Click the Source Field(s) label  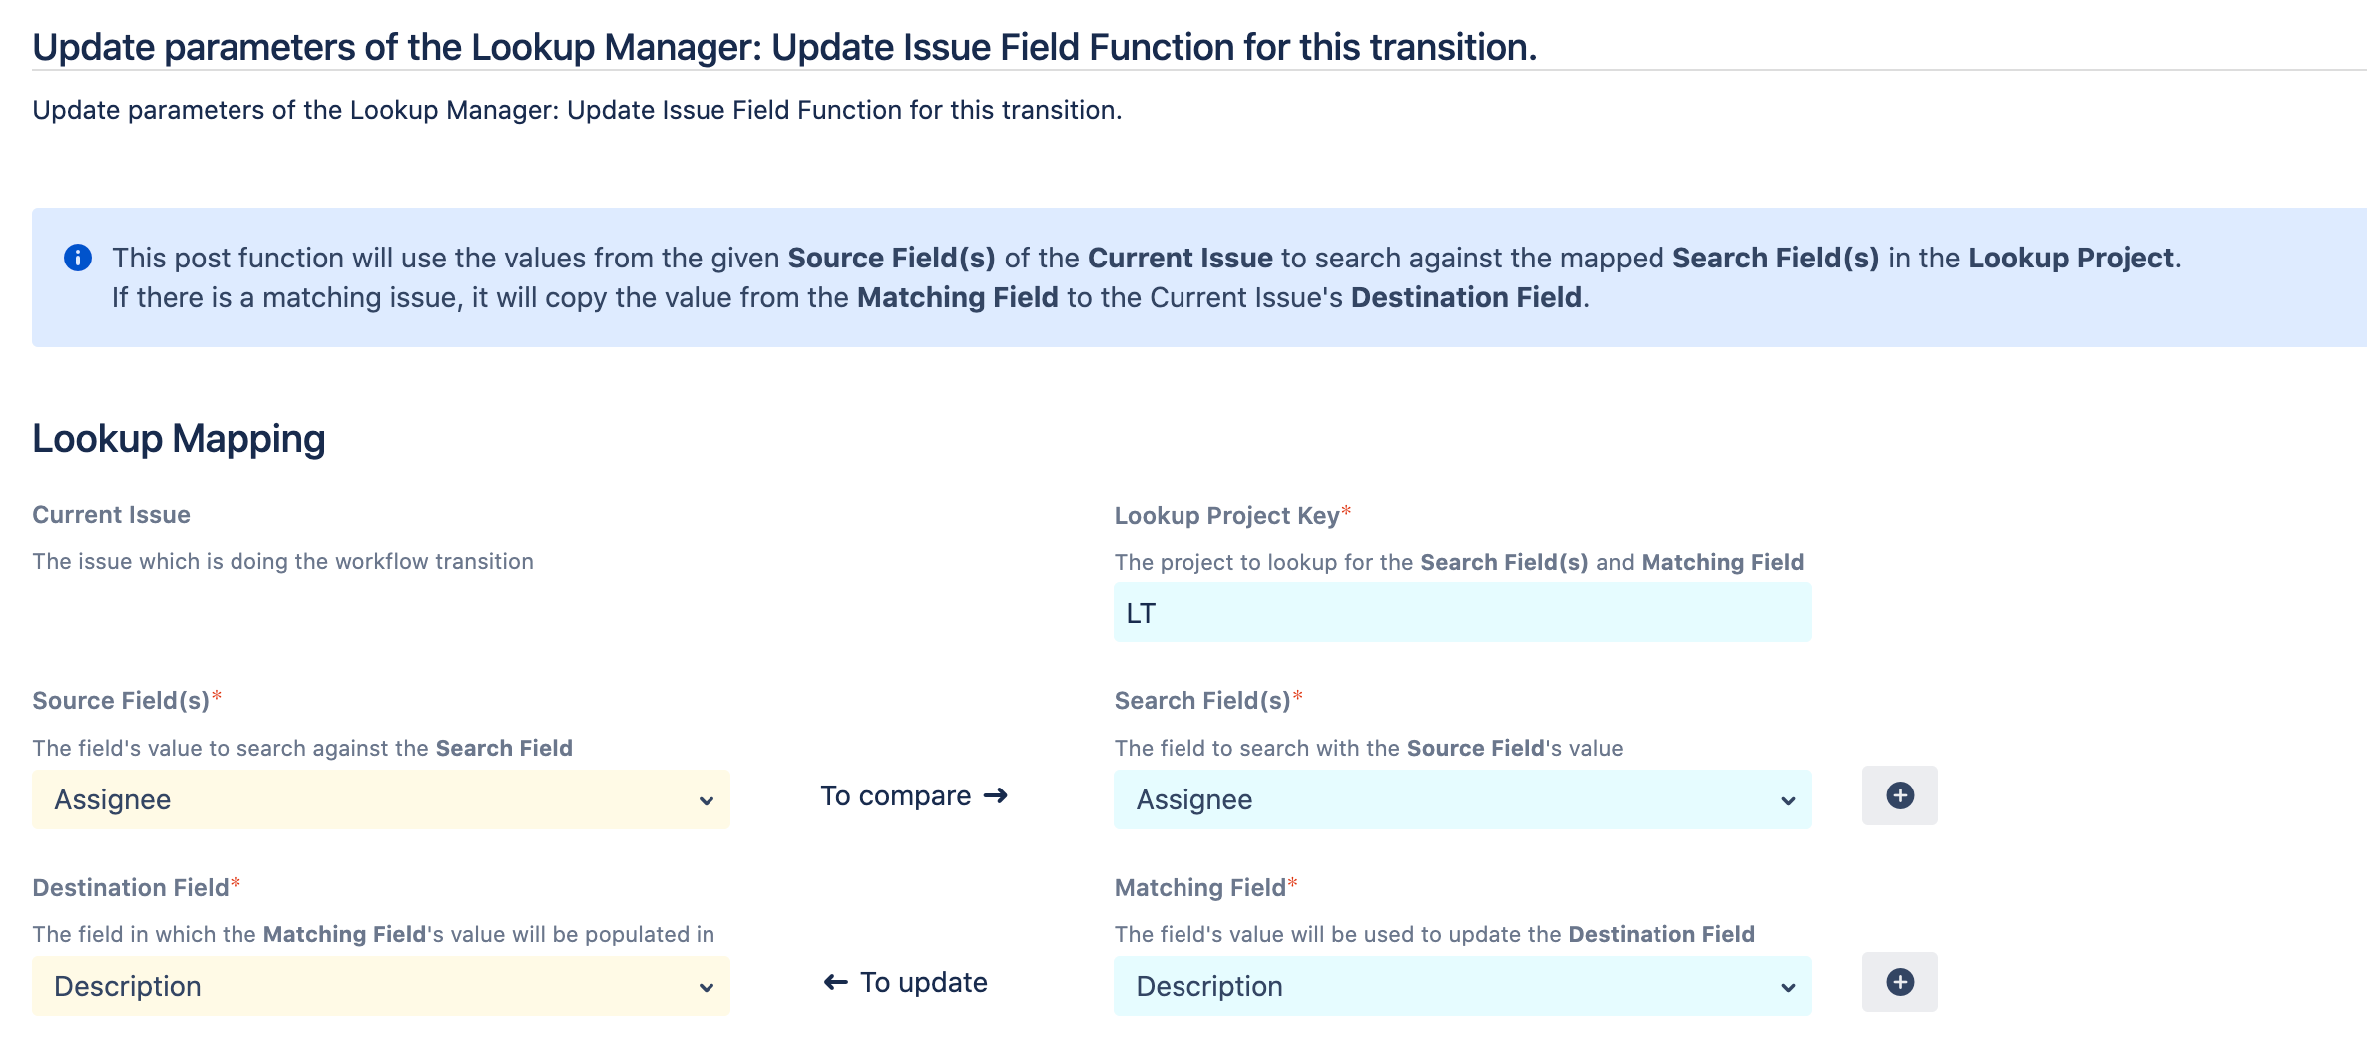[x=121, y=701]
